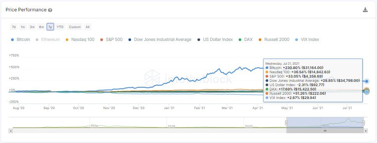377x143 pixels.
Task: Click the Mar '21 axis label
Action: tap(227, 108)
